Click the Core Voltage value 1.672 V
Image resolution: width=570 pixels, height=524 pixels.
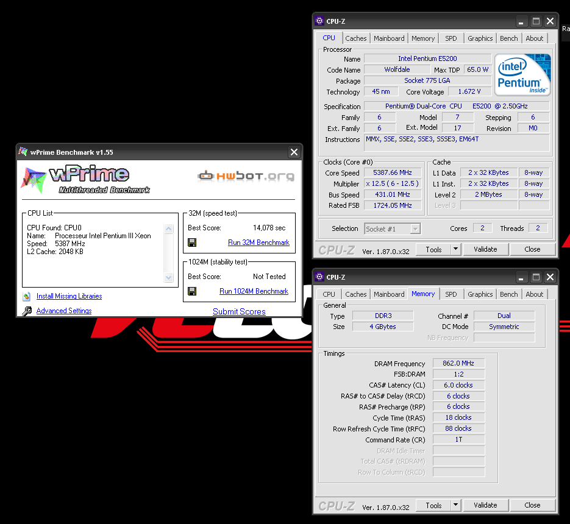click(469, 91)
